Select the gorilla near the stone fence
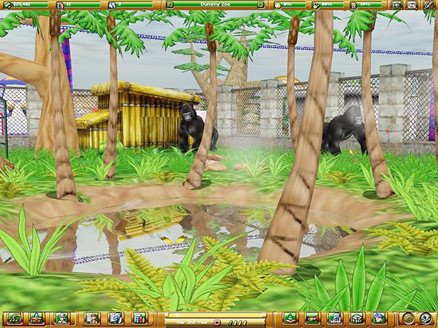Image resolution: width=438 pixels, height=328 pixels. coord(343,130)
